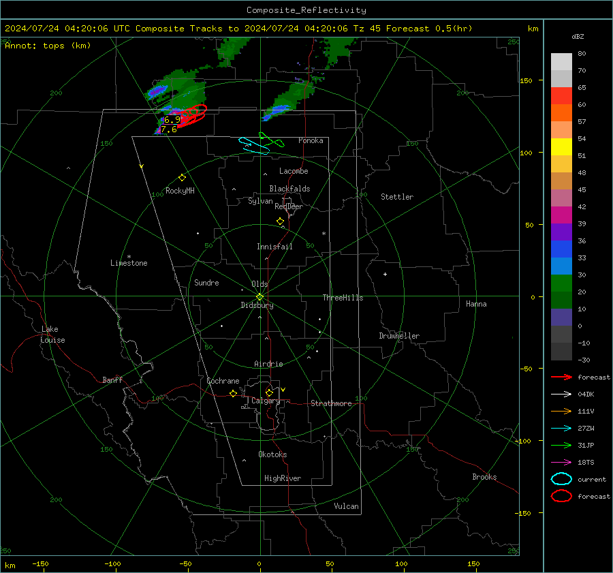Click the red forecast ellipse legend icon
This screenshot has height=573, width=613.
tap(561, 496)
